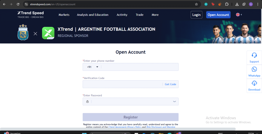Click the Download cloud widget

tap(254, 86)
